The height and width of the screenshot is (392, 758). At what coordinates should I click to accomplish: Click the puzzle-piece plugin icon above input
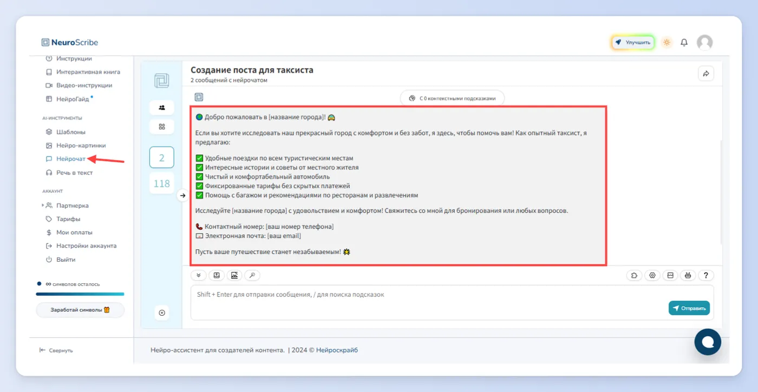635,275
